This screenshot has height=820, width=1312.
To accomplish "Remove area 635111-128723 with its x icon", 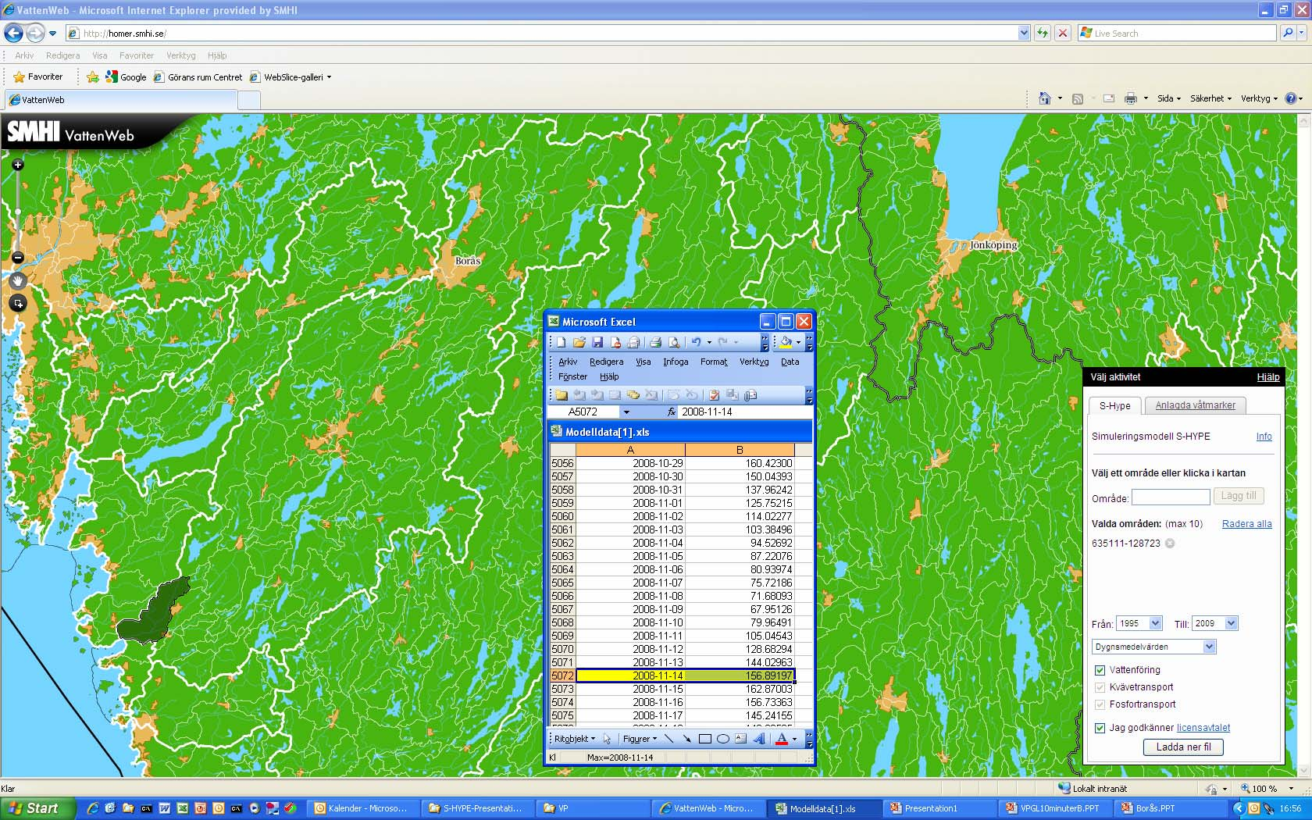I will (x=1170, y=544).
